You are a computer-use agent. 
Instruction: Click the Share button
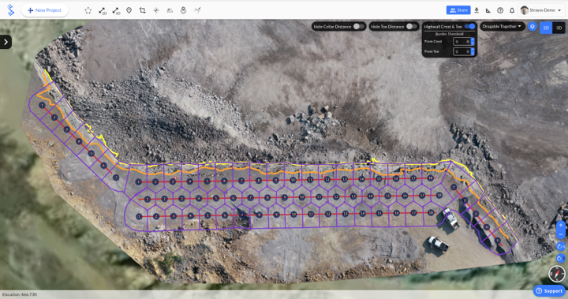458,10
